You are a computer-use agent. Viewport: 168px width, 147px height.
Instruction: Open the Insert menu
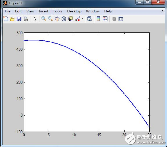[x=43, y=11]
